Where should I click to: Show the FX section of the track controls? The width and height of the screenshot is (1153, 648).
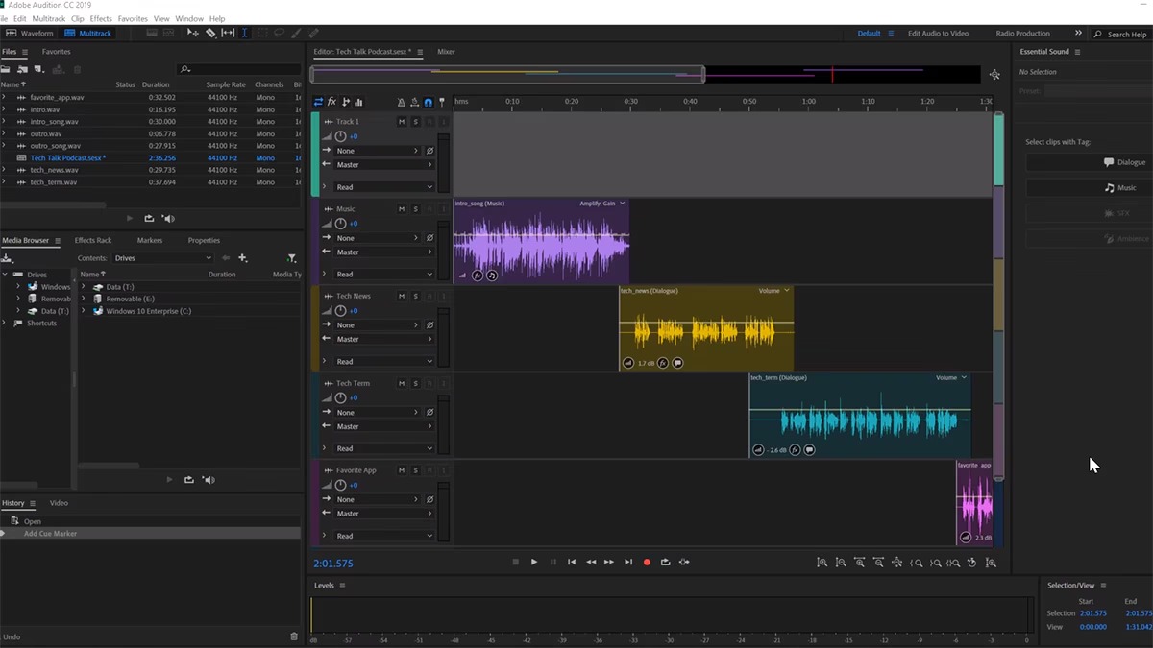tap(331, 102)
